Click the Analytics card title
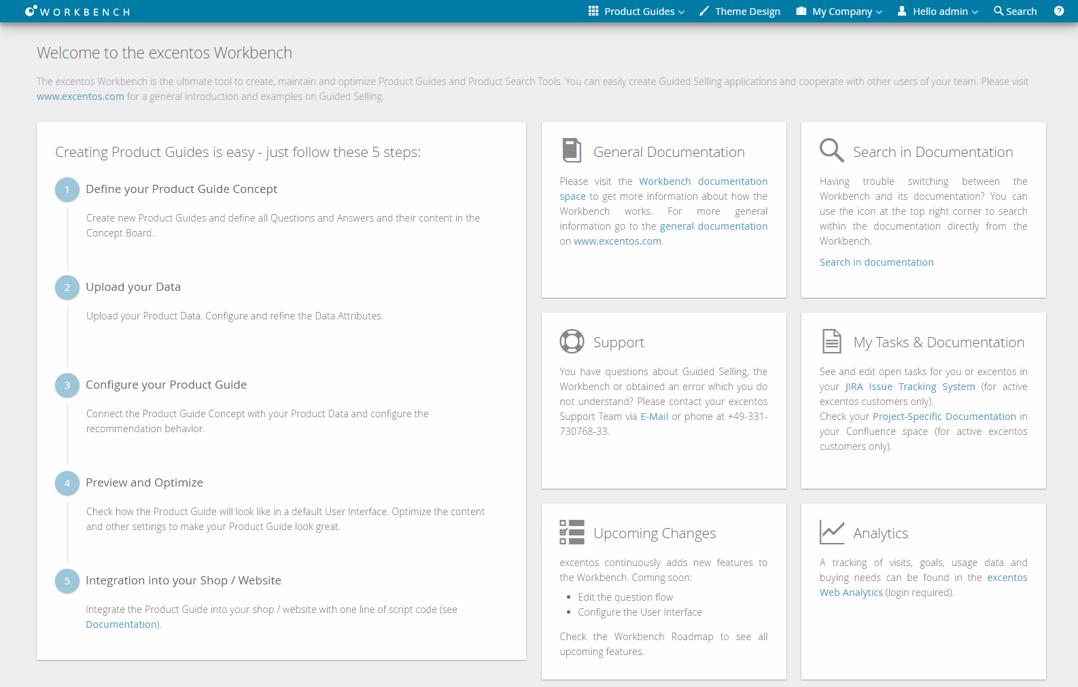1078x687 pixels. pyautogui.click(x=881, y=533)
